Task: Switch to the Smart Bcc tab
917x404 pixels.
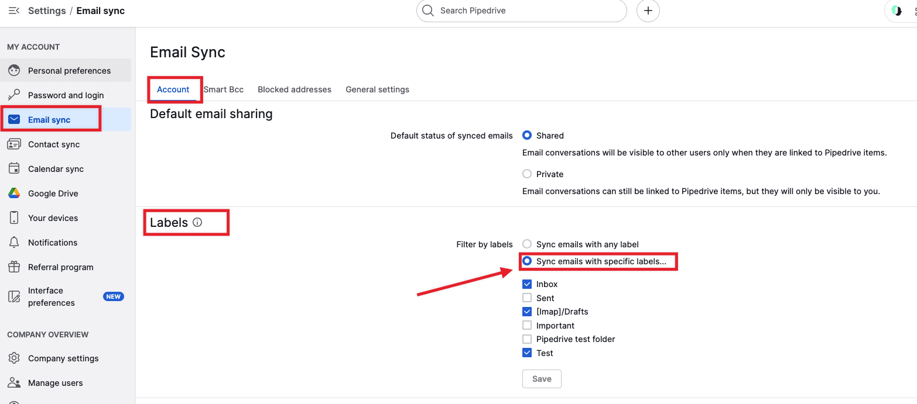Action: 224,89
